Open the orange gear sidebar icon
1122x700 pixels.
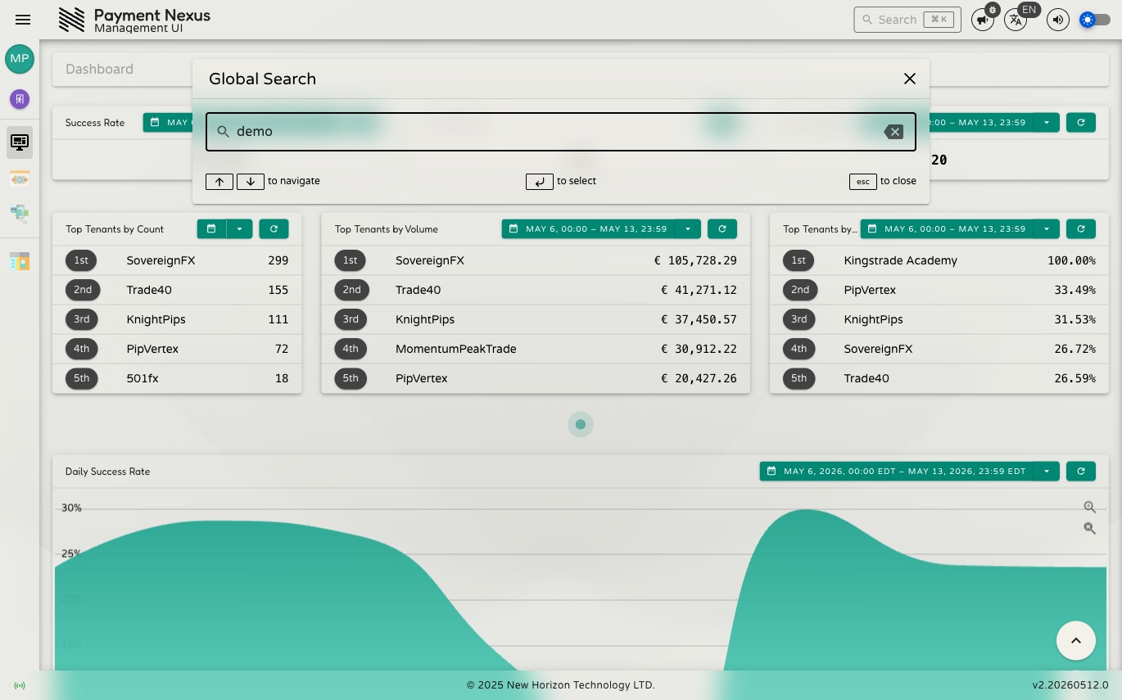(x=20, y=178)
